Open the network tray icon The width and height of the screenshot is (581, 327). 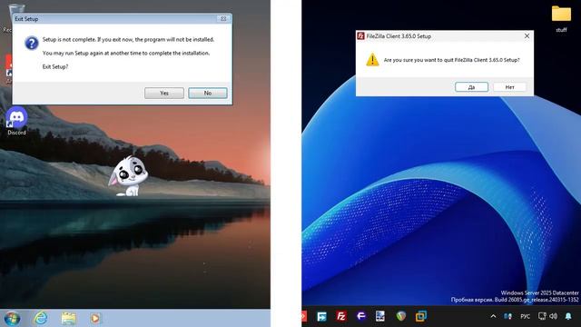(542, 316)
